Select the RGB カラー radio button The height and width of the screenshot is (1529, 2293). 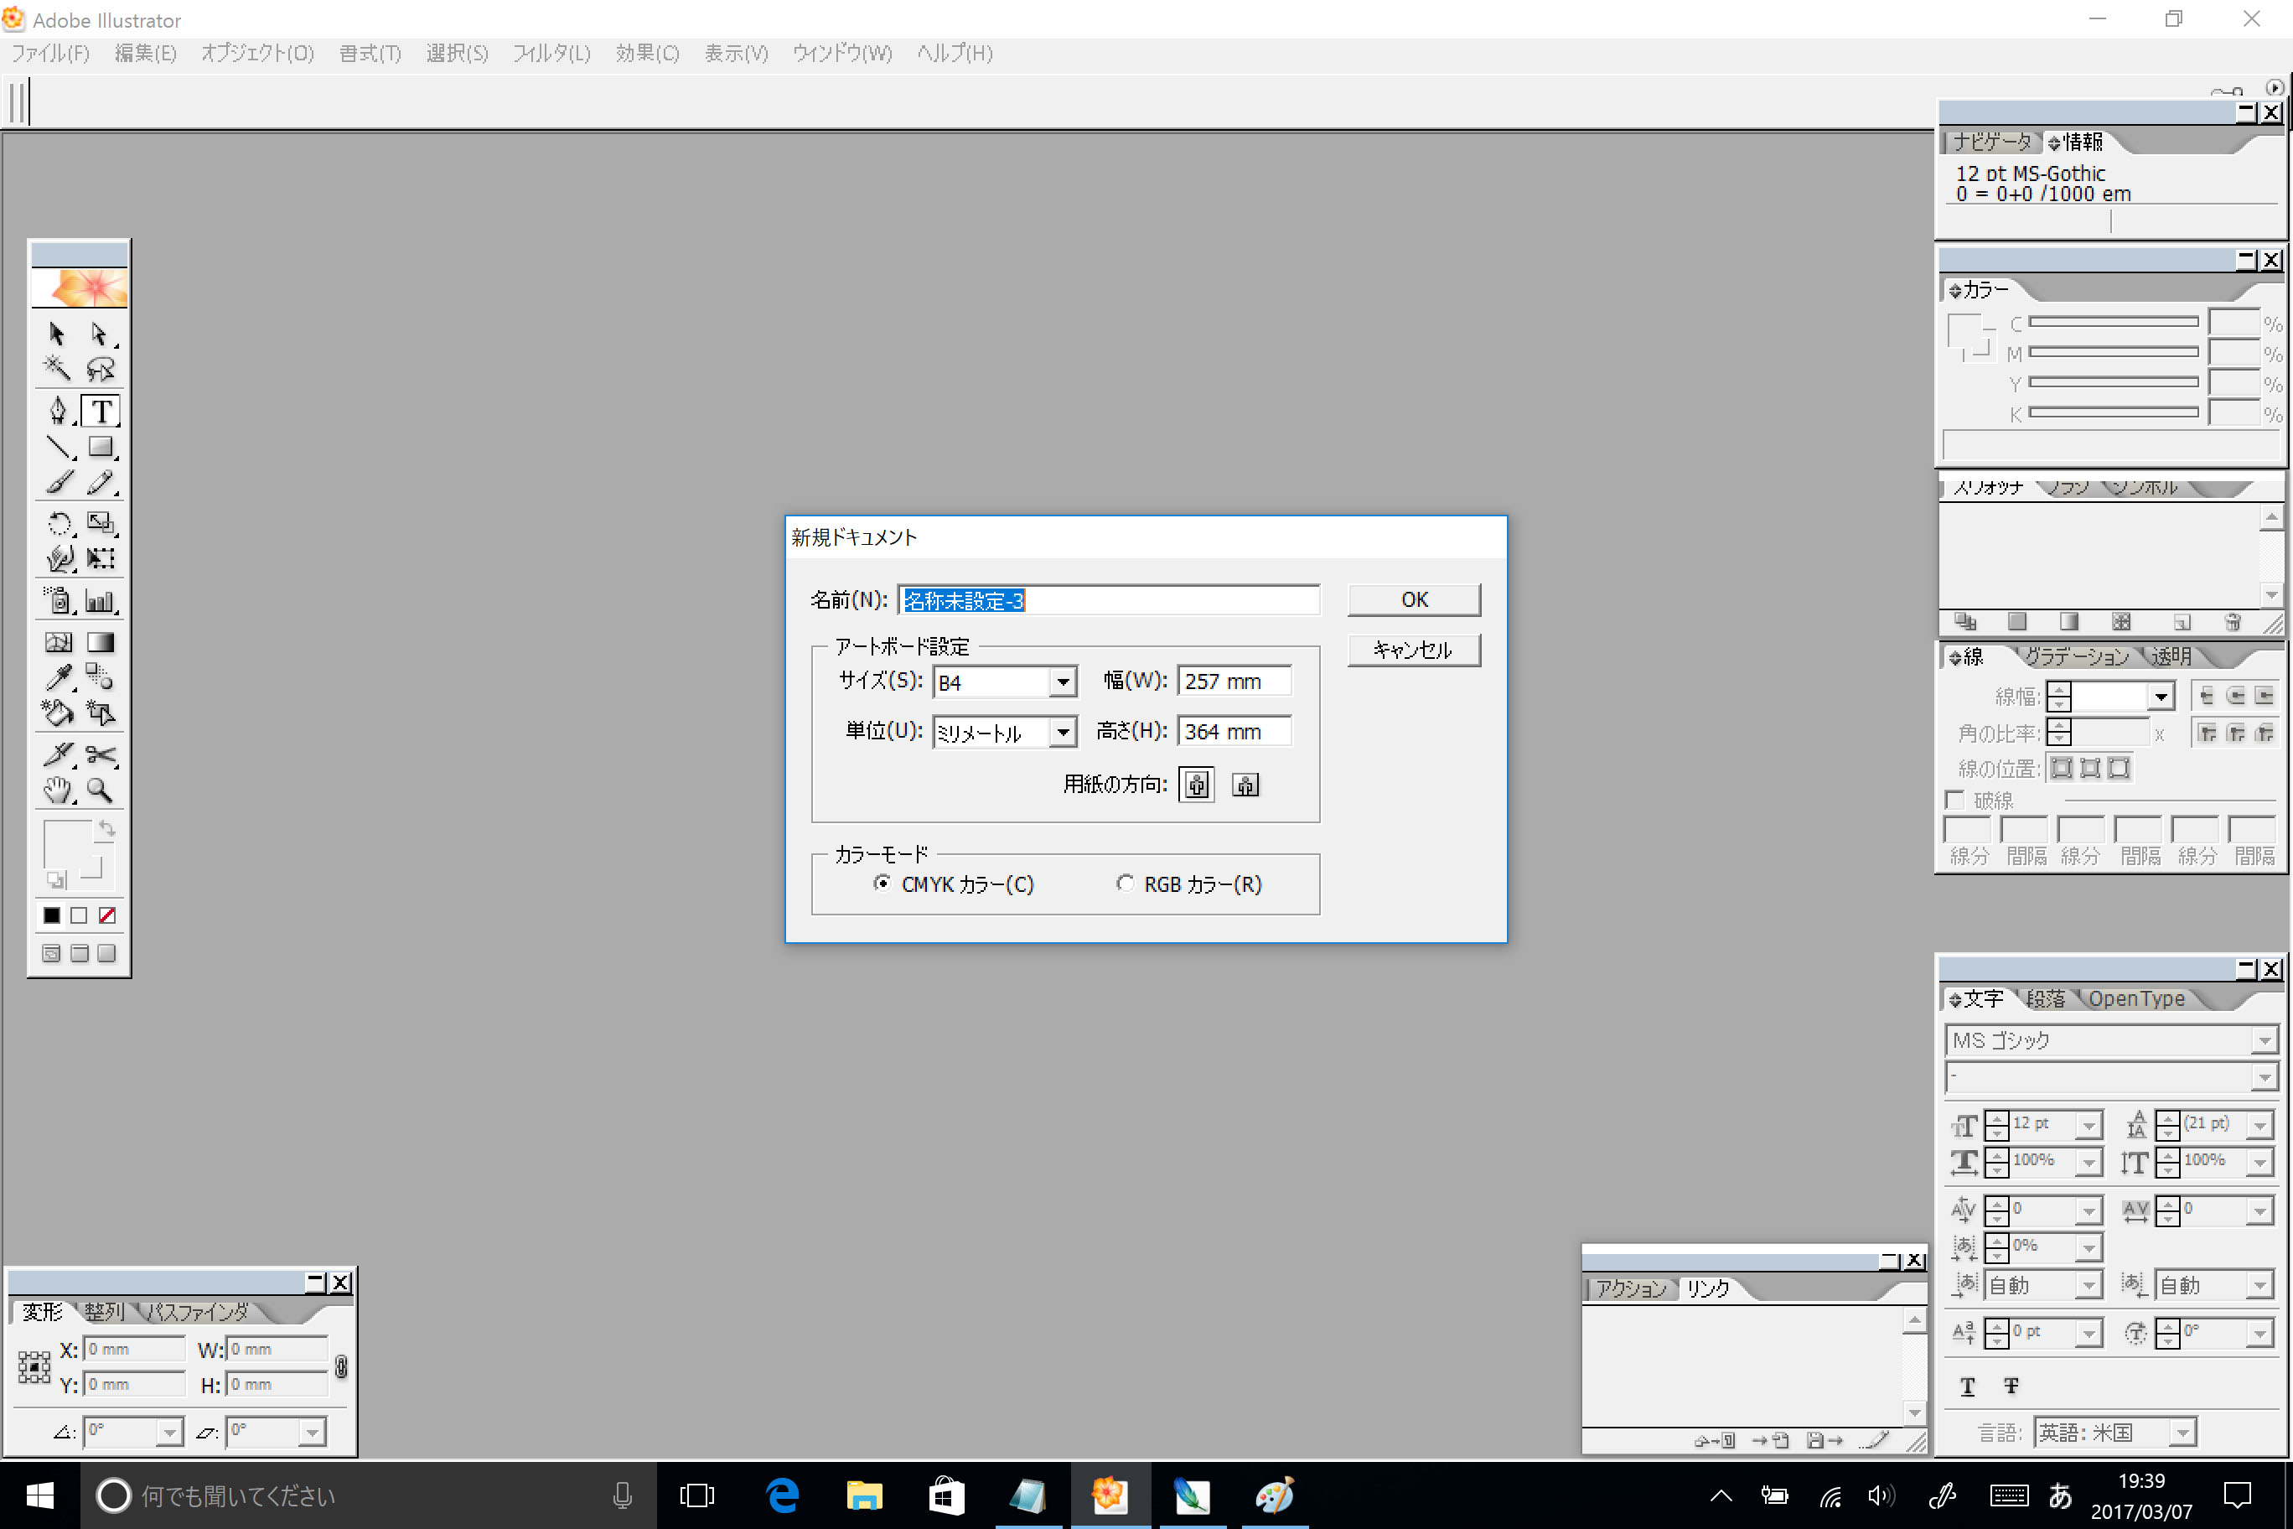[1125, 884]
